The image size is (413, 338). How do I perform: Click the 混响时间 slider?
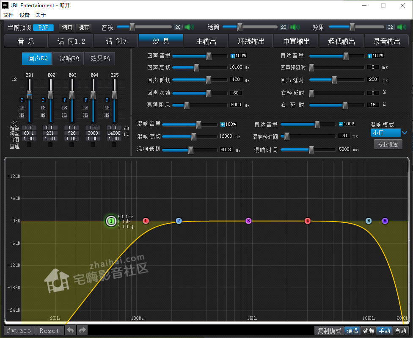(308, 150)
